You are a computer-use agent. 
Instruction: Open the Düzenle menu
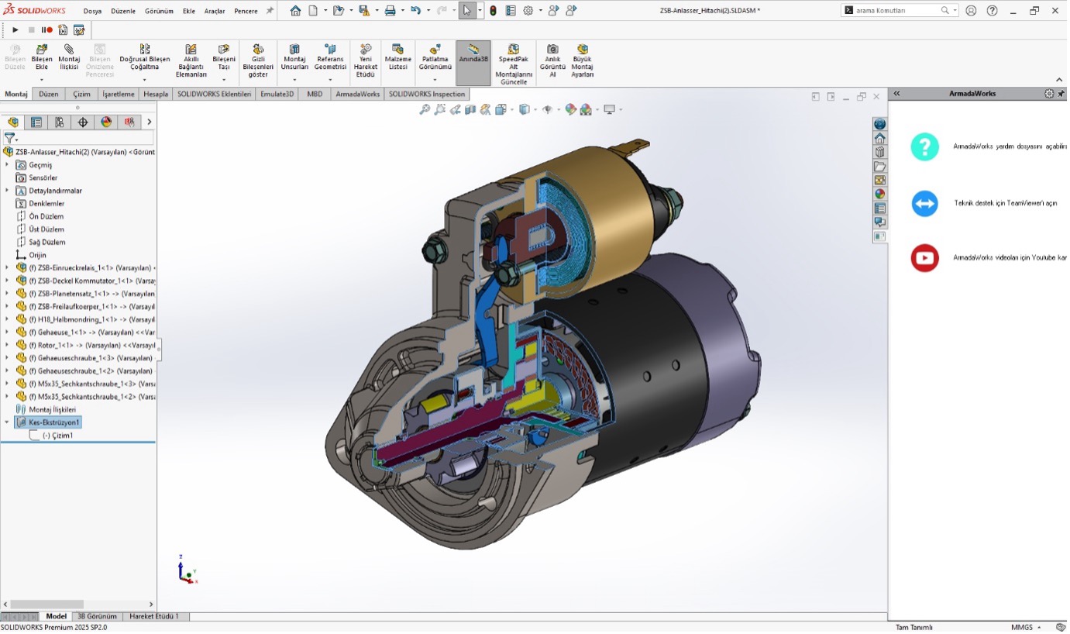(122, 11)
